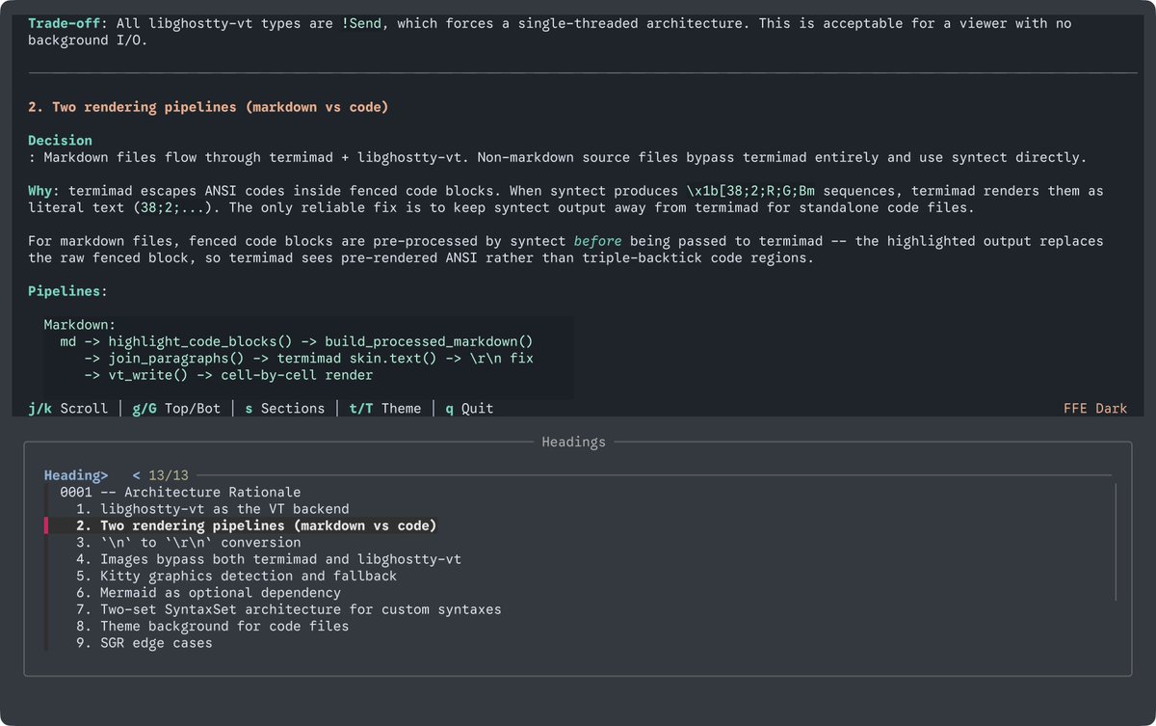Image resolution: width=1156 pixels, height=726 pixels.
Task: Click the 'j/k Scroll' status bar hint
Action: pyautogui.click(x=67, y=409)
